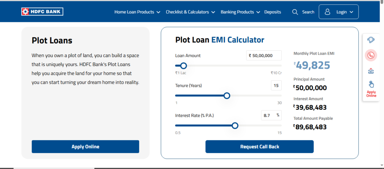This screenshot has width=384, height=169.
Task: Click the Tenure years input box
Action: (276, 85)
